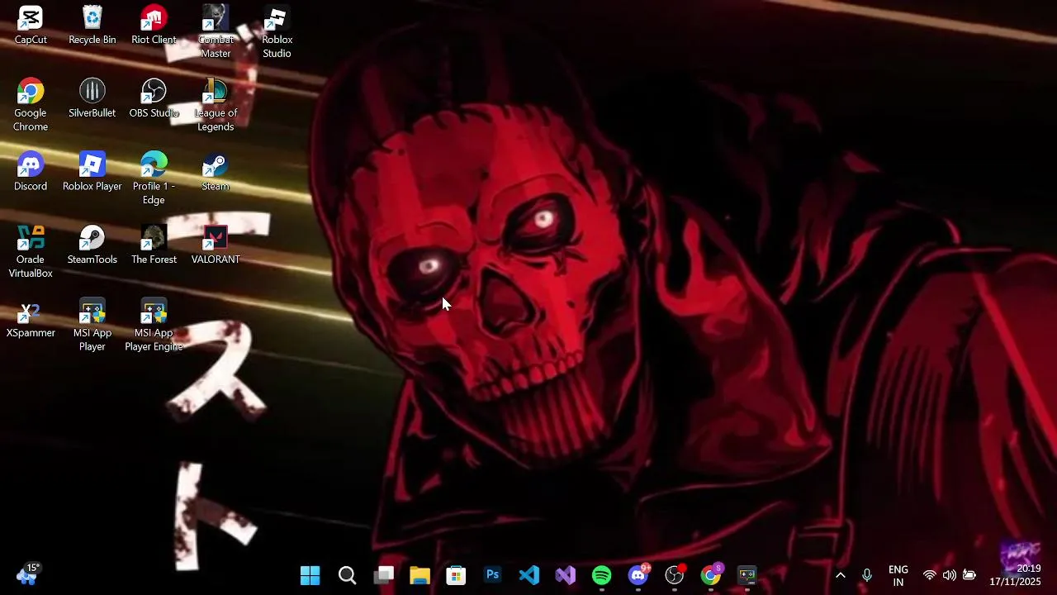Select the MSI App Player Engine shortcut
The width and height of the screenshot is (1057, 595).
point(154,326)
